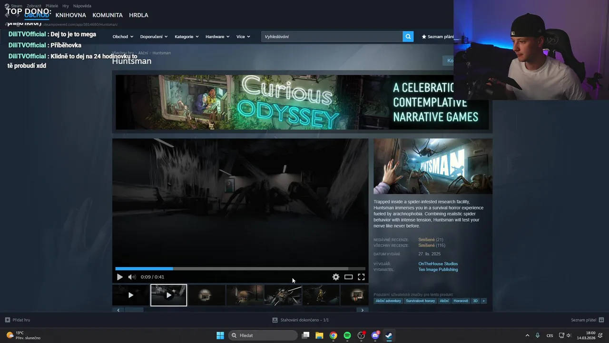Image resolution: width=609 pixels, height=343 pixels.
Task: Open the HRDLA profile tab
Action: (x=138, y=15)
